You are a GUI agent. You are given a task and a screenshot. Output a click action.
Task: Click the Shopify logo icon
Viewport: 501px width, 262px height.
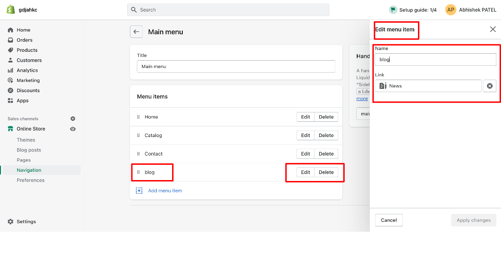[x=11, y=10]
